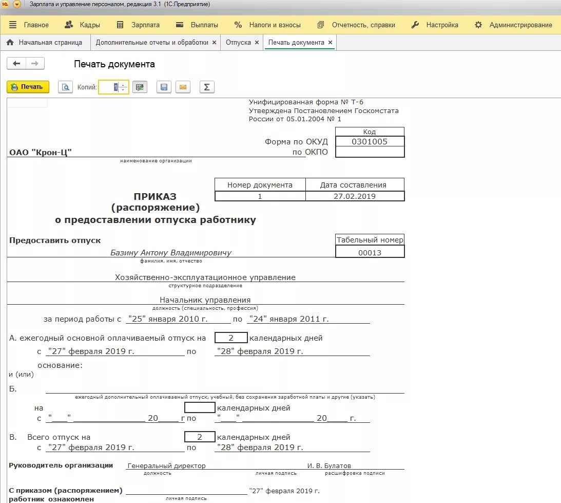Click the date cell 27.02.2019

[x=355, y=196]
